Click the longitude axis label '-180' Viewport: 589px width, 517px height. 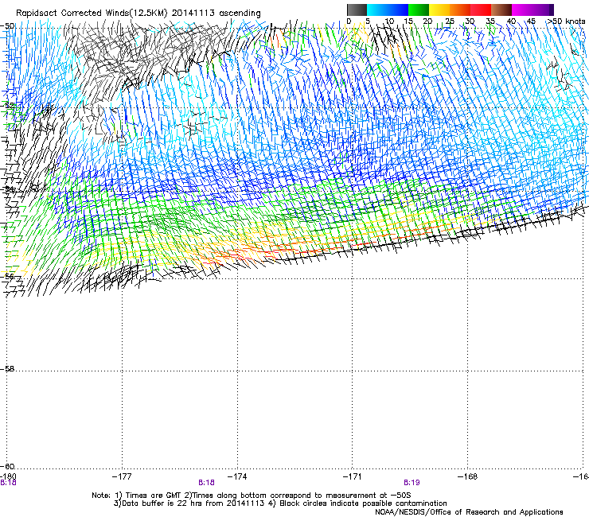pos(8,476)
